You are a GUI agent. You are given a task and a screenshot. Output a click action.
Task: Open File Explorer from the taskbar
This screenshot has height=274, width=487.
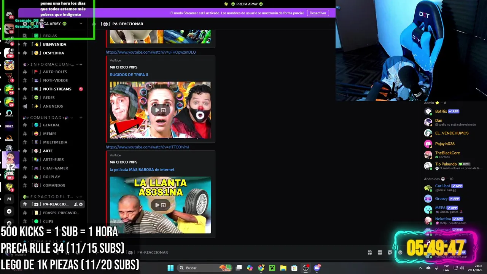(x=283, y=268)
